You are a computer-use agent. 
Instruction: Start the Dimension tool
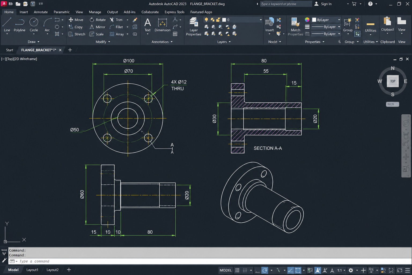click(x=162, y=25)
